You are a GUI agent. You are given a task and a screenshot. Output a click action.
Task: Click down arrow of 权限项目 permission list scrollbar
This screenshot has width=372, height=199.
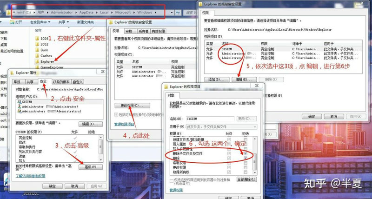click(x=255, y=173)
